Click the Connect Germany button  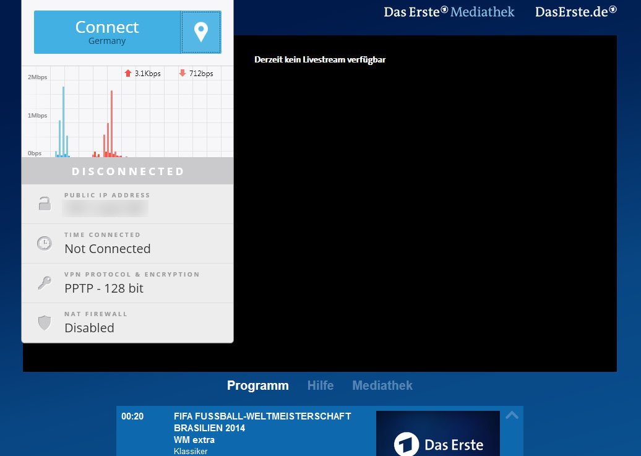point(107,32)
